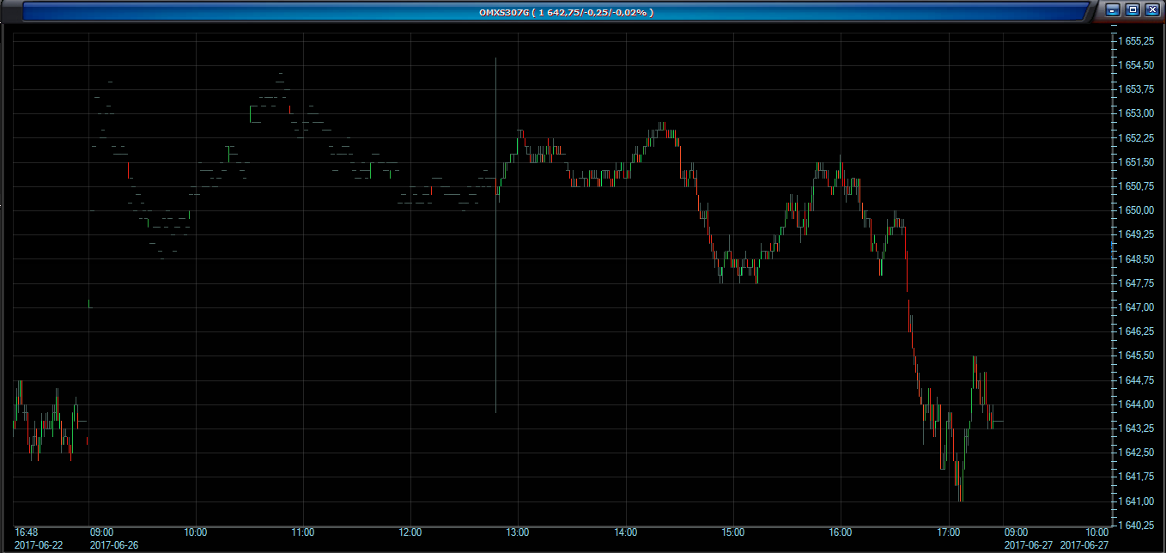Click the 15:00 time axis label
This screenshot has height=553, width=1166.
click(x=732, y=532)
